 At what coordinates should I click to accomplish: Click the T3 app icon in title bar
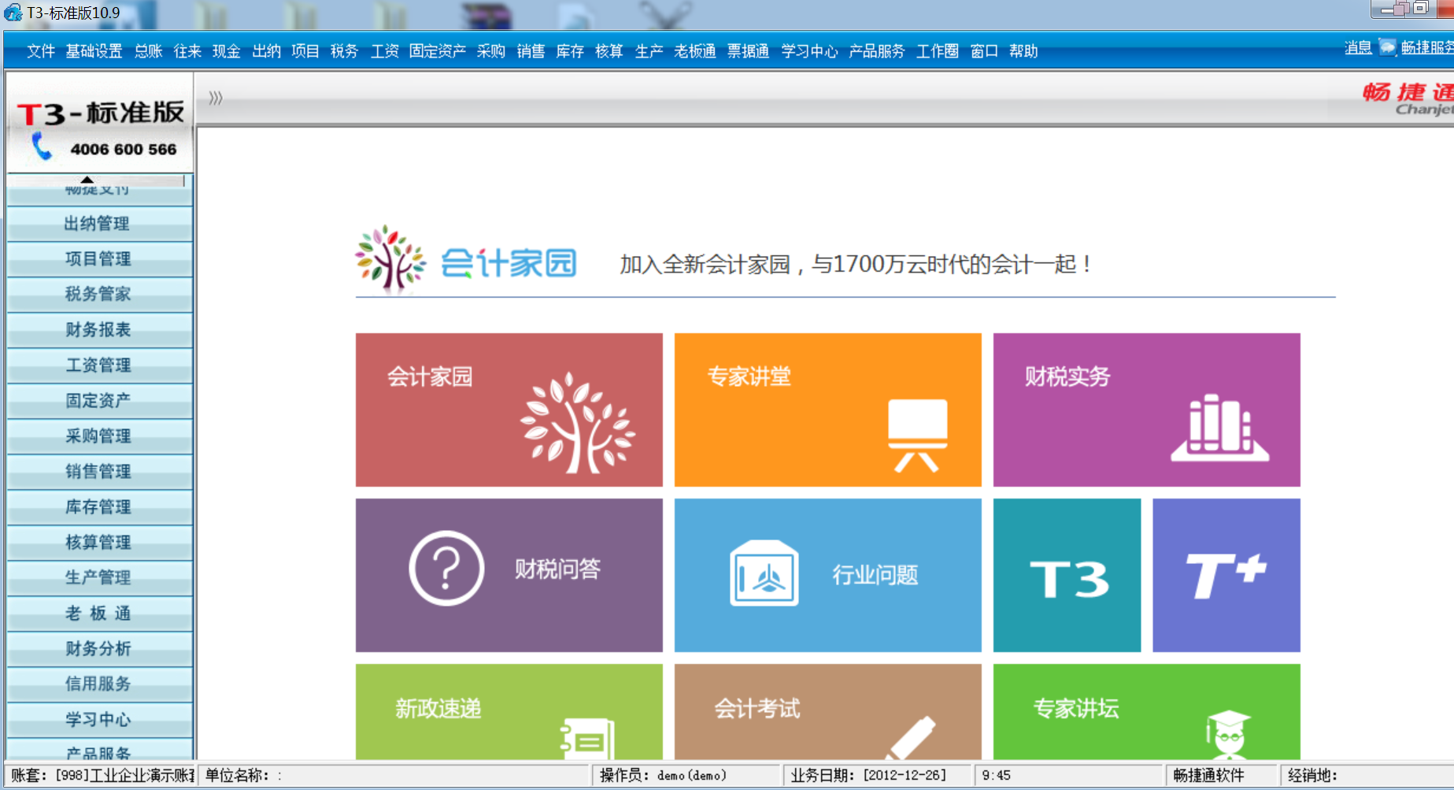[x=13, y=13]
